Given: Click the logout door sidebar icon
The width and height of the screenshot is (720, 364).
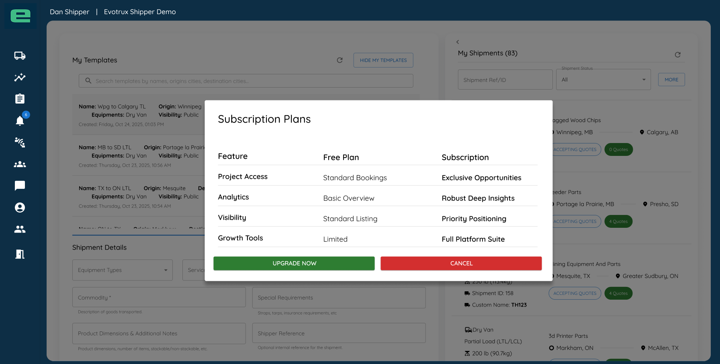Looking at the screenshot, I should (20, 254).
